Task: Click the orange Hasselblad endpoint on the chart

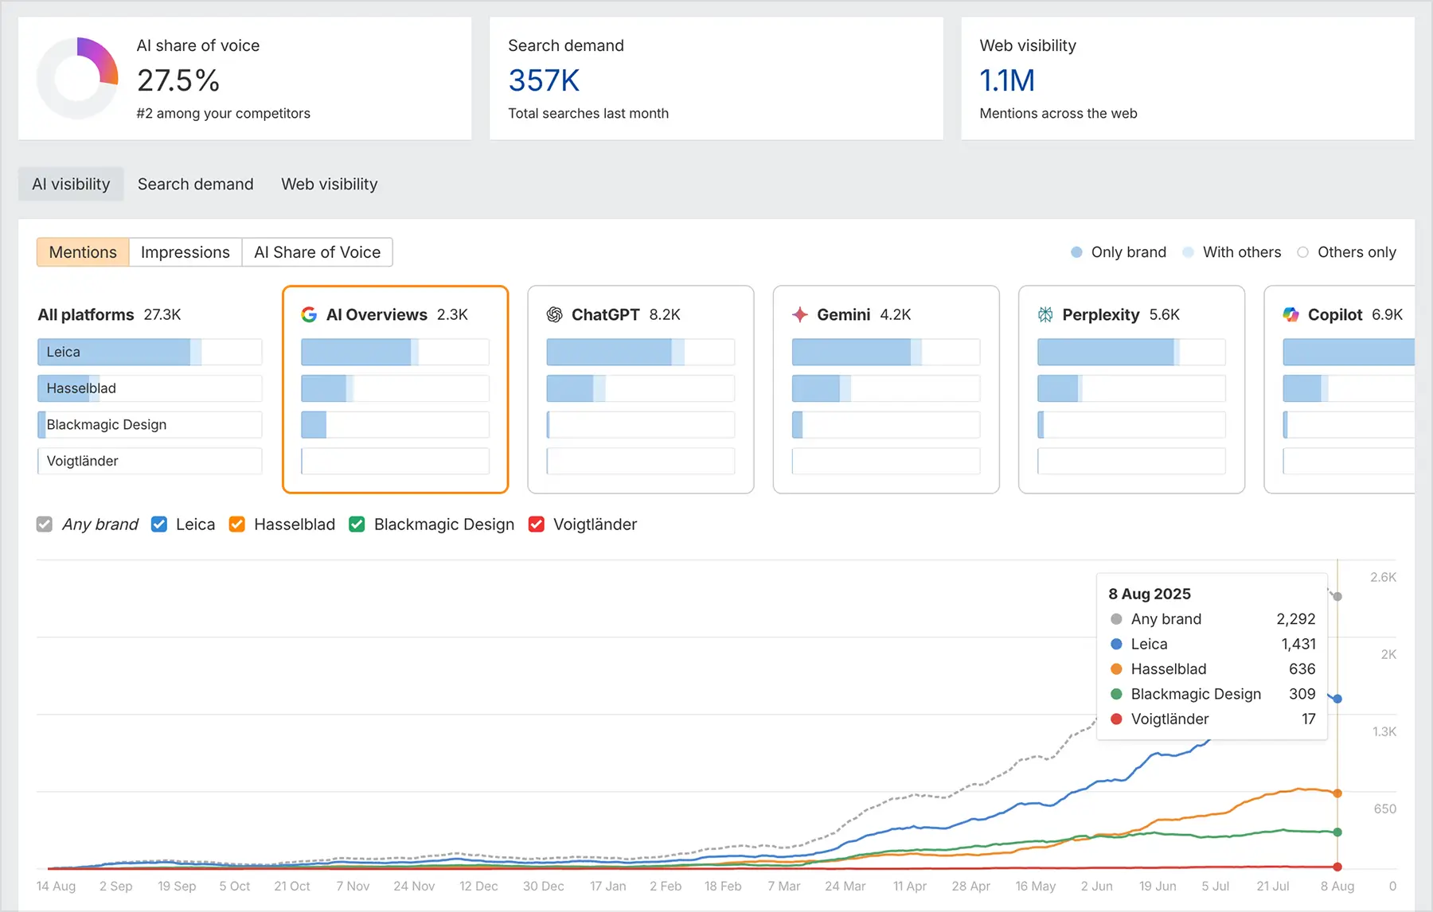Action: pyautogui.click(x=1337, y=793)
